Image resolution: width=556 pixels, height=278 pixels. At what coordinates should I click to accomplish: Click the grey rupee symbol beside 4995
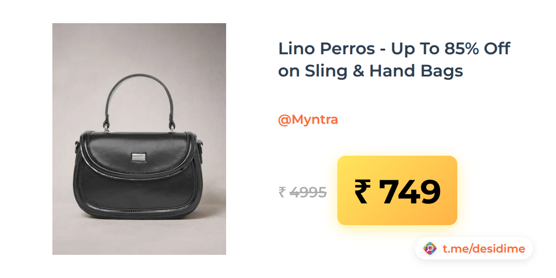[282, 192]
